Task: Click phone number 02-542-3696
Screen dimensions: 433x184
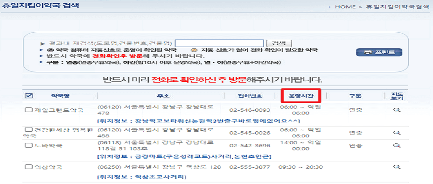Action: [x=250, y=145]
